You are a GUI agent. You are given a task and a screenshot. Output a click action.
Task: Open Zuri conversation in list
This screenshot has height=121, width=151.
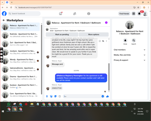coord(21,44)
